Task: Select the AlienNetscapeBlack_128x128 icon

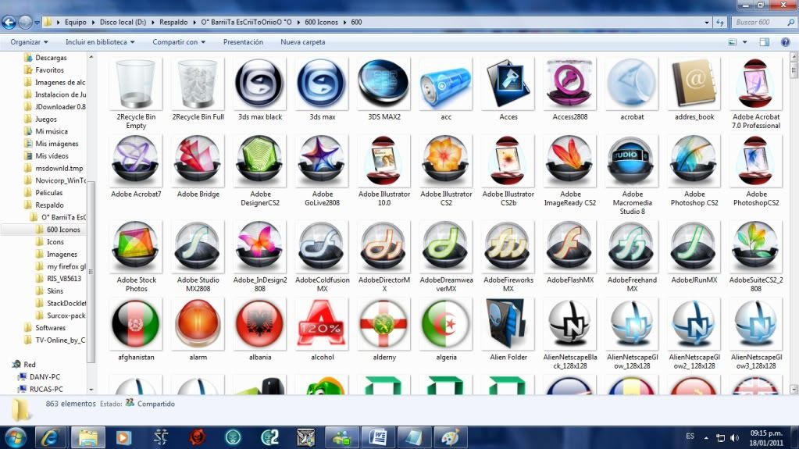Action: click(569, 334)
